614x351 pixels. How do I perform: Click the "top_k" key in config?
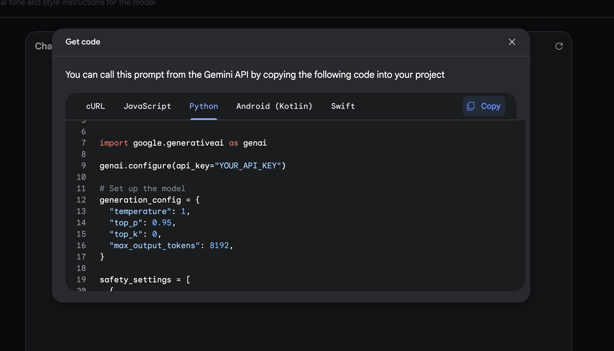click(x=126, y=234)
